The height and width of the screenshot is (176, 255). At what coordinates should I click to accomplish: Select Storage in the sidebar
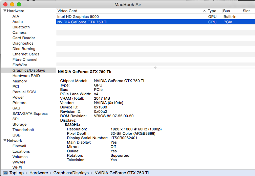pyautogui.click(x=20, y=124)
